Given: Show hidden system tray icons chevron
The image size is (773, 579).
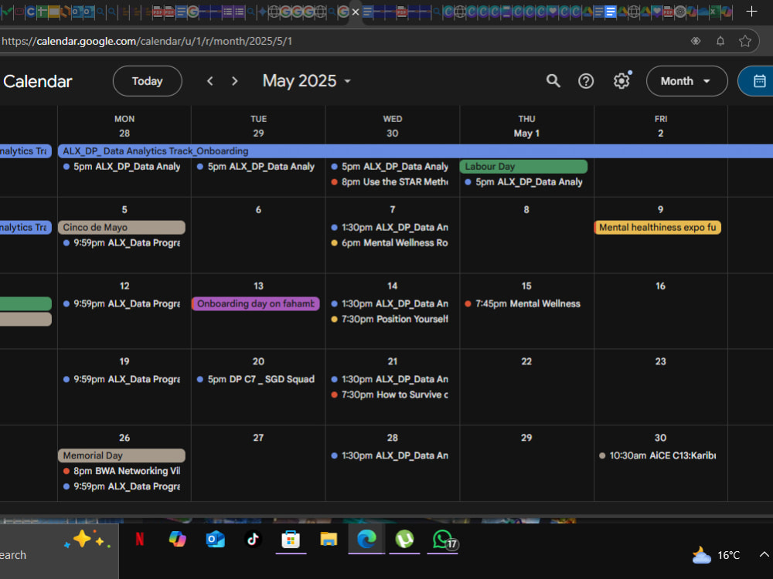Looking at the screenshot, I should click(764, 555).
